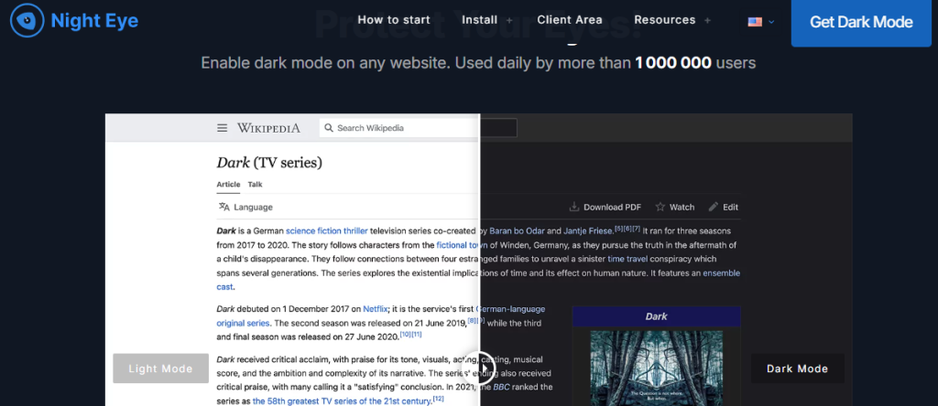This screenshot has height=406, width=938.
Task: Expand the Resources submenu plus icon
Action: click(707, 20)
